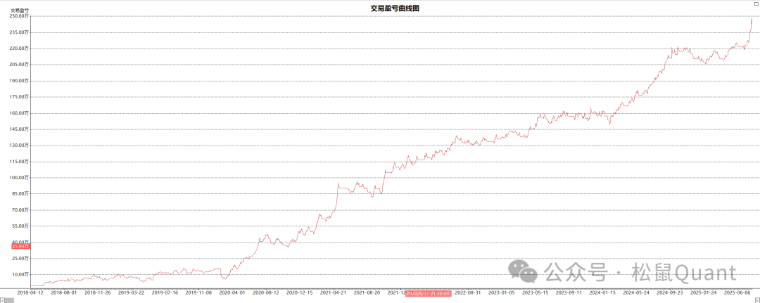Select the 2020-04-01 date on the x-axis
The image size is (760, 303).
pyautogui.click(x=232, y=292)
